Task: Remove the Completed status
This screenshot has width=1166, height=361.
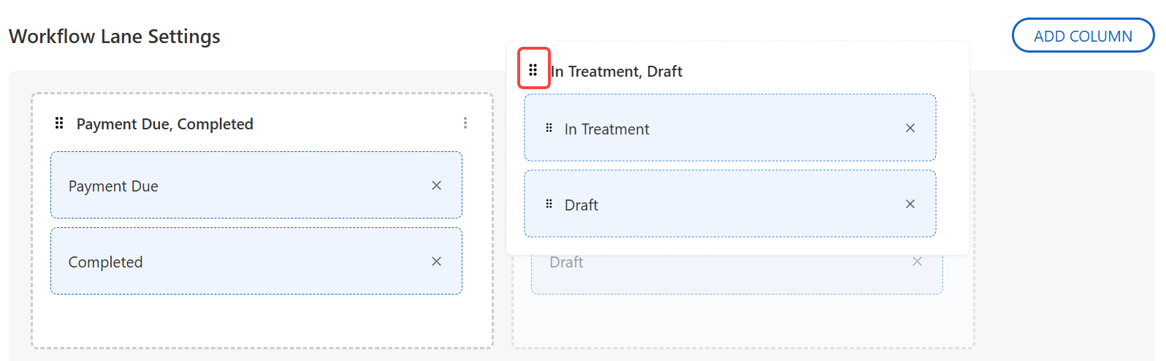Action: (x=436, y=262)
